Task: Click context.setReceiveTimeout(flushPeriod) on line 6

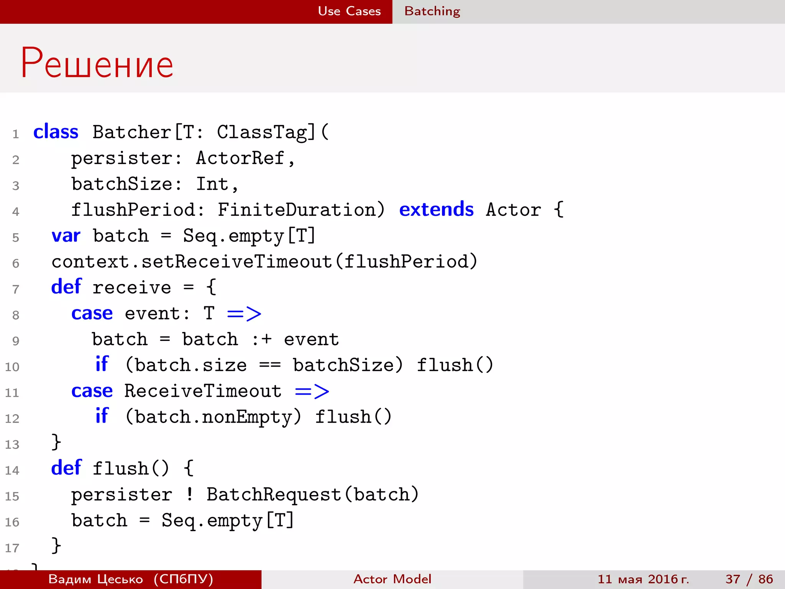Action: click(264, 262)
